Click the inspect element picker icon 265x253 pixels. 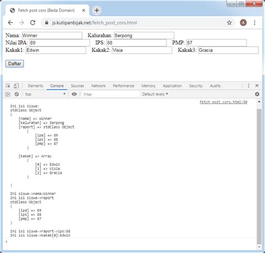(x=8, y=86)
